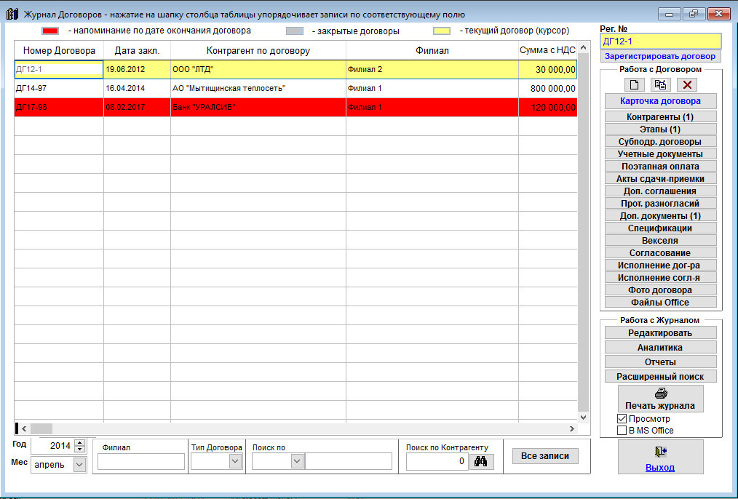Image resolution: width=738 pixels, height=499 pixels.
Task: Sort by Дата закл. column header
Action: tap(137, 51)
